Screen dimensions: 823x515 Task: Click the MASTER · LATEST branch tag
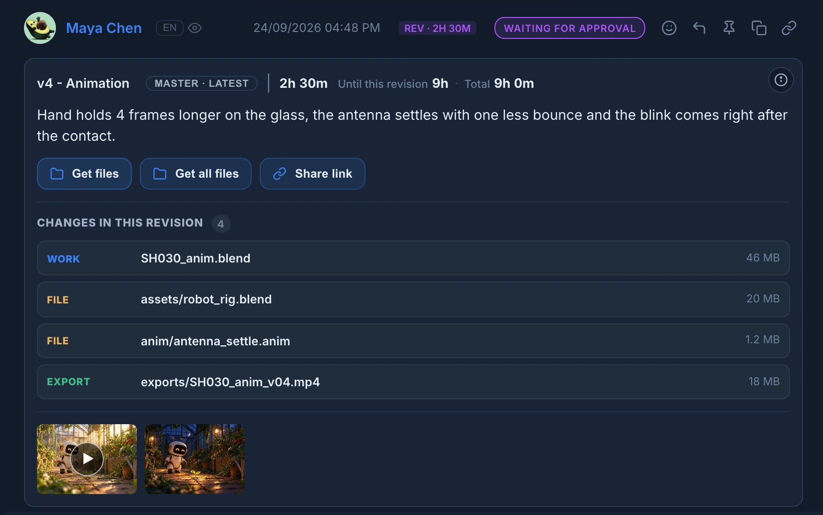click(x=202, y=83)
